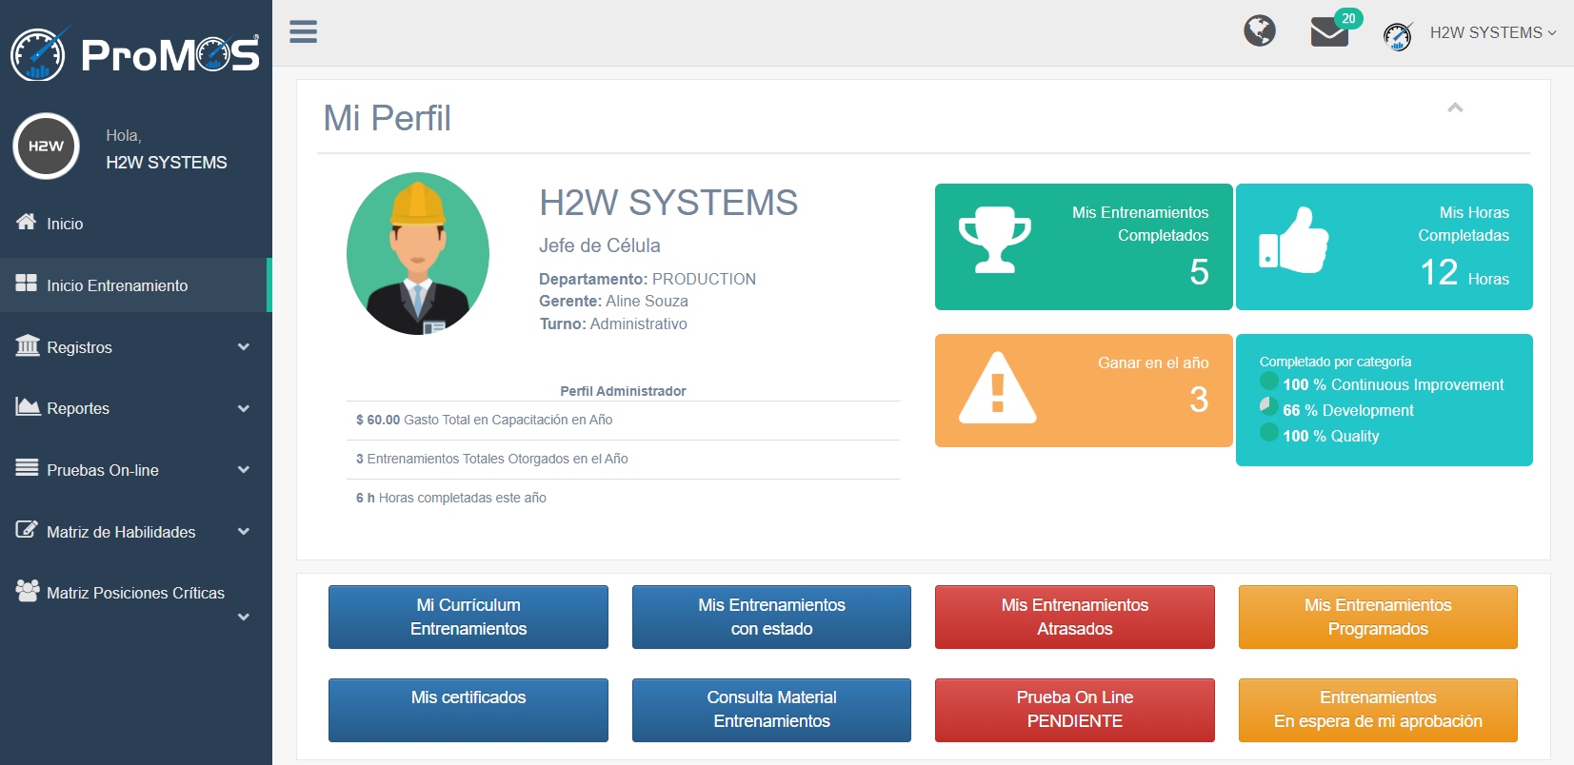Click the Mis certificados button

tap(468, 710)
